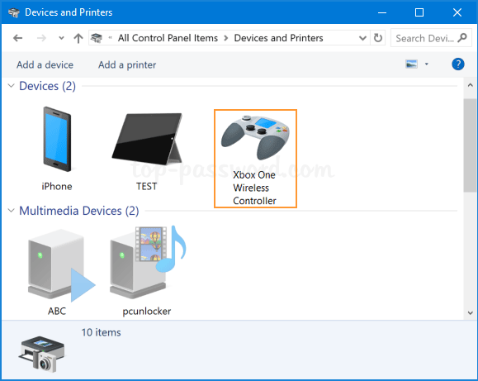The image size is (478, 381).
Task: Go up one level with up arrow
Action: pyautogui.click(x=78, y=38)
